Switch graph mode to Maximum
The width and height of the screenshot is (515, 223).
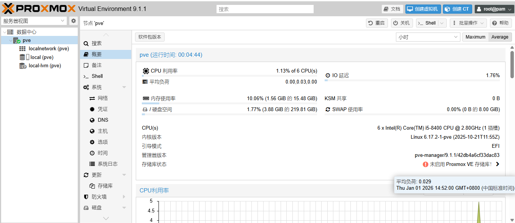click(x=475, y=37)
